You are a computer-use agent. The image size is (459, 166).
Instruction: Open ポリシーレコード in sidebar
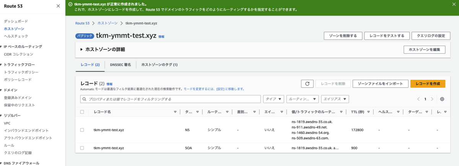click(x=18, y=79)
